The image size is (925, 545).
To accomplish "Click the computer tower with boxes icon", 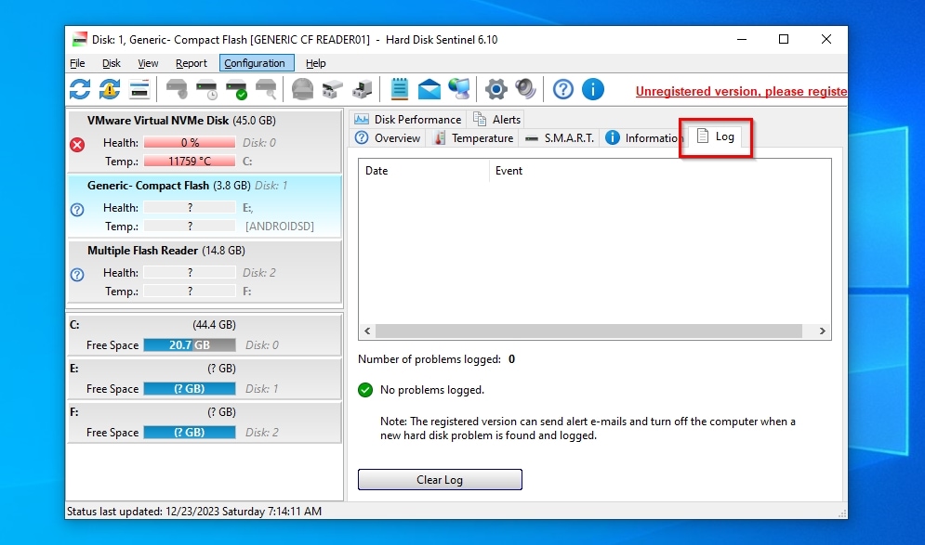I will [x=363, y=89].
